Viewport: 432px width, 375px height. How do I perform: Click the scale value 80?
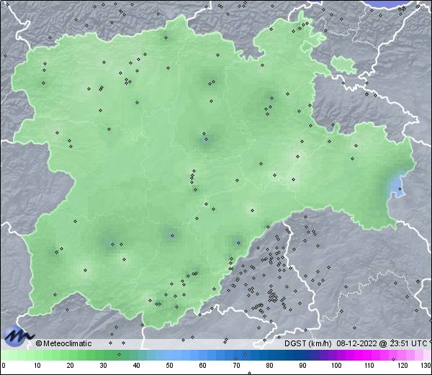269,366
